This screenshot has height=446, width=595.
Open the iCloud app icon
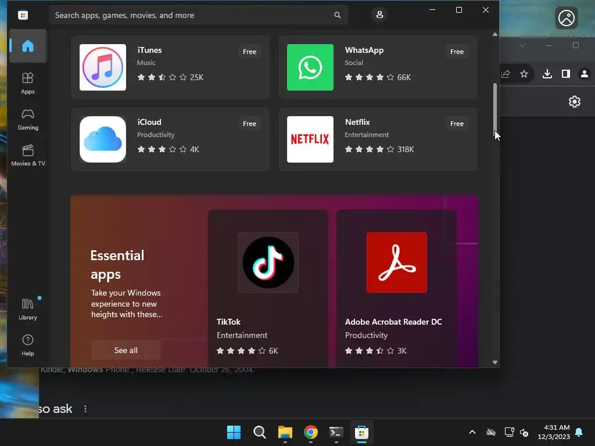pyautogui.click(x=103, y=139)
